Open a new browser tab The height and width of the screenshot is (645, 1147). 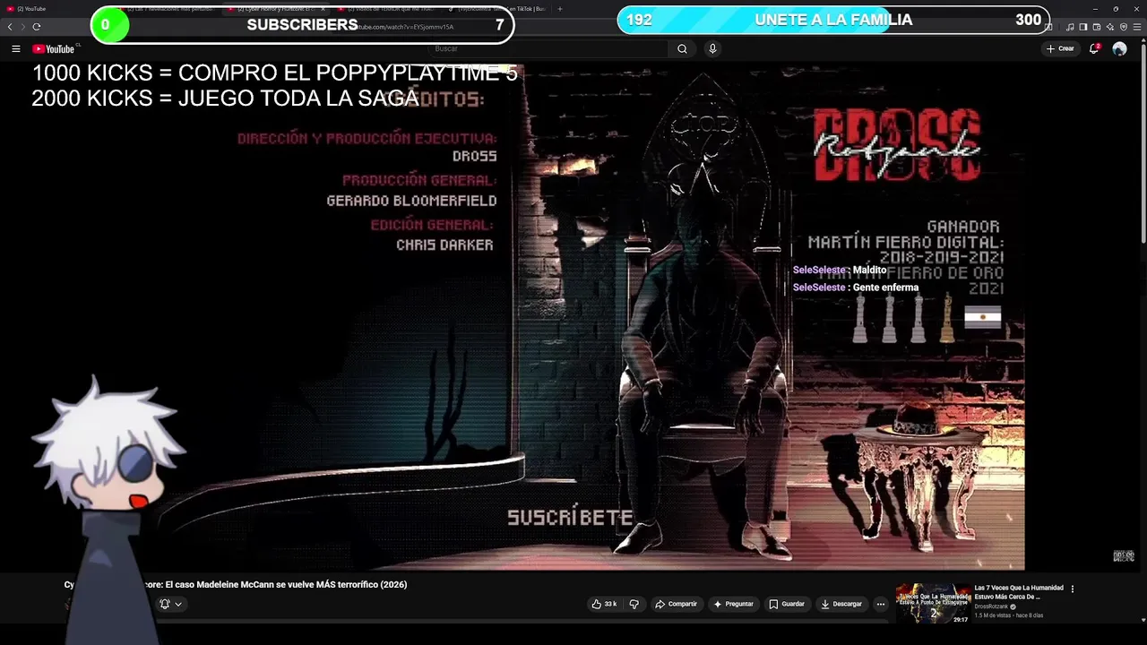(x=560, y=9)
